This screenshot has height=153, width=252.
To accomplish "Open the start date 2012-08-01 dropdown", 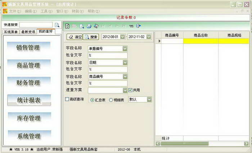I will click(x=122, y=37).
